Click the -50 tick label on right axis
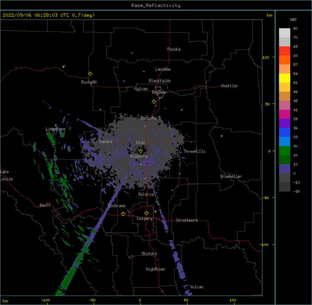312x305 pixels. click(x=266, y=198)
